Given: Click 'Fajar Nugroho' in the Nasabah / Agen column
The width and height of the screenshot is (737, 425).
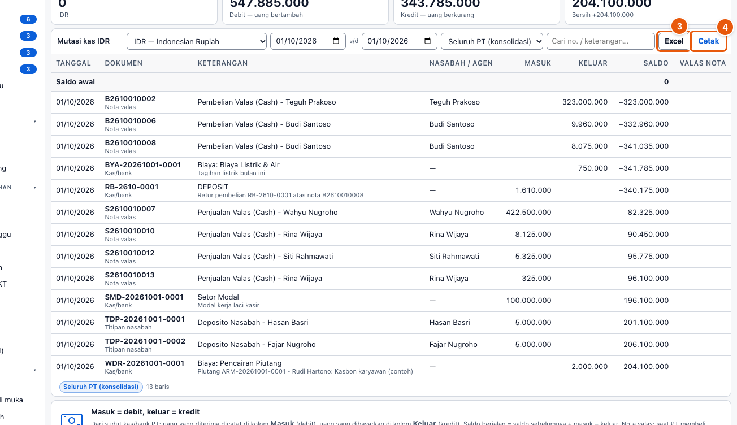Looking at the screenshot, I should point(453,345).
